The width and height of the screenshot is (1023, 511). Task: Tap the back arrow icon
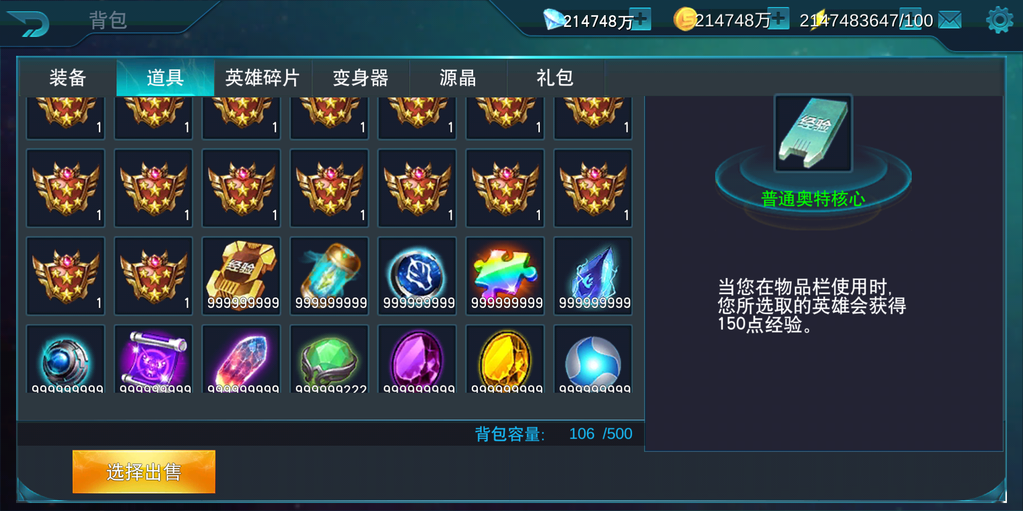(29, 24)
